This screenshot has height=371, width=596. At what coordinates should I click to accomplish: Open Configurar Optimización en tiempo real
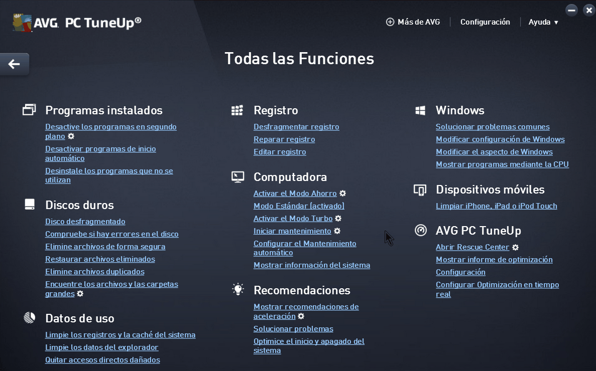click(x=497, y=289)
